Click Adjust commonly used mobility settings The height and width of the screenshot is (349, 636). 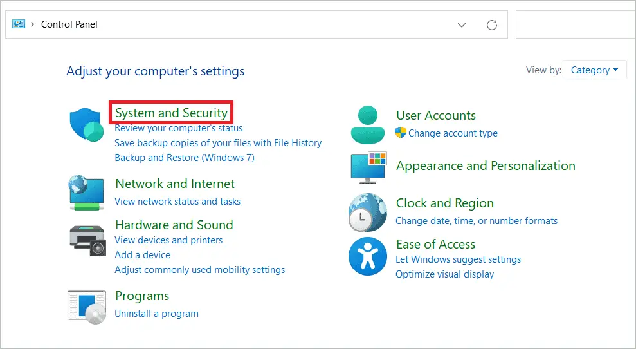[200, 269]
